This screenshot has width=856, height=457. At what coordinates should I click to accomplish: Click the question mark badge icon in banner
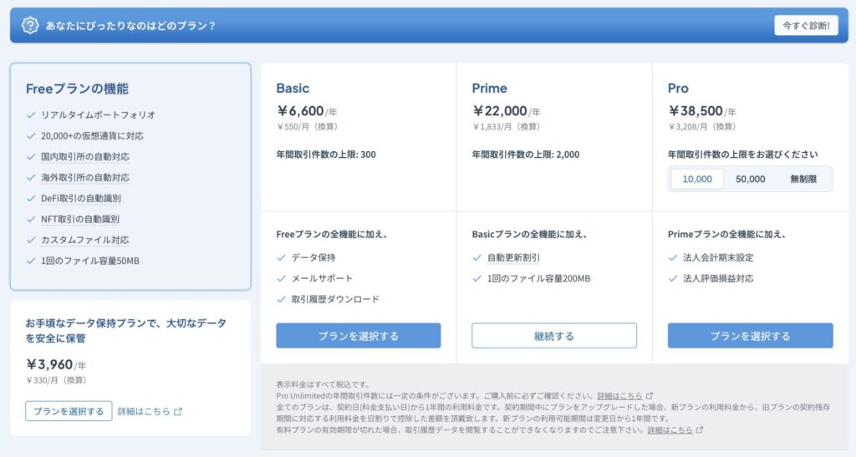pyautogui.click(x=30, y=25)
